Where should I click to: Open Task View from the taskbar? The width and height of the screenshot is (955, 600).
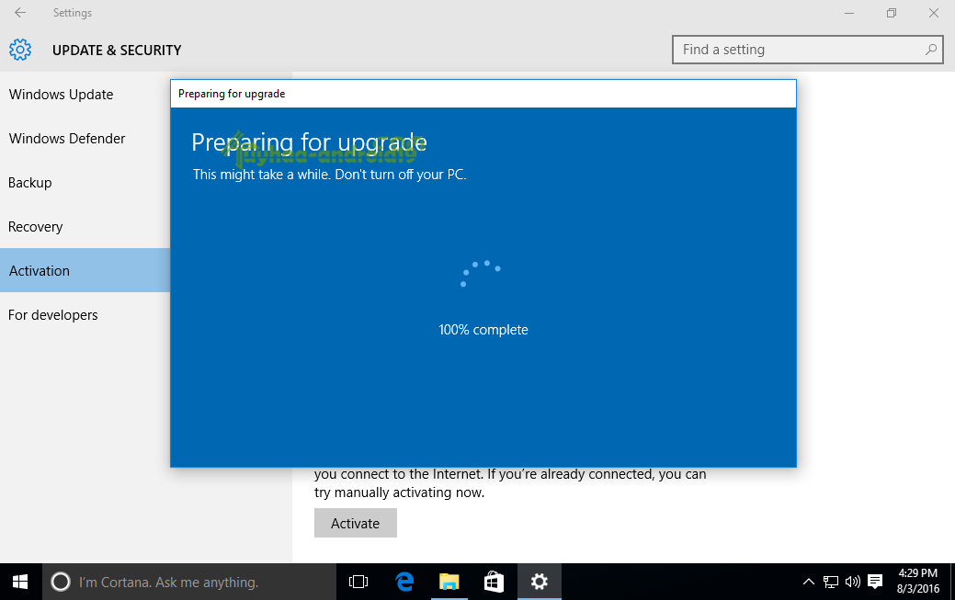click(358, 583)
